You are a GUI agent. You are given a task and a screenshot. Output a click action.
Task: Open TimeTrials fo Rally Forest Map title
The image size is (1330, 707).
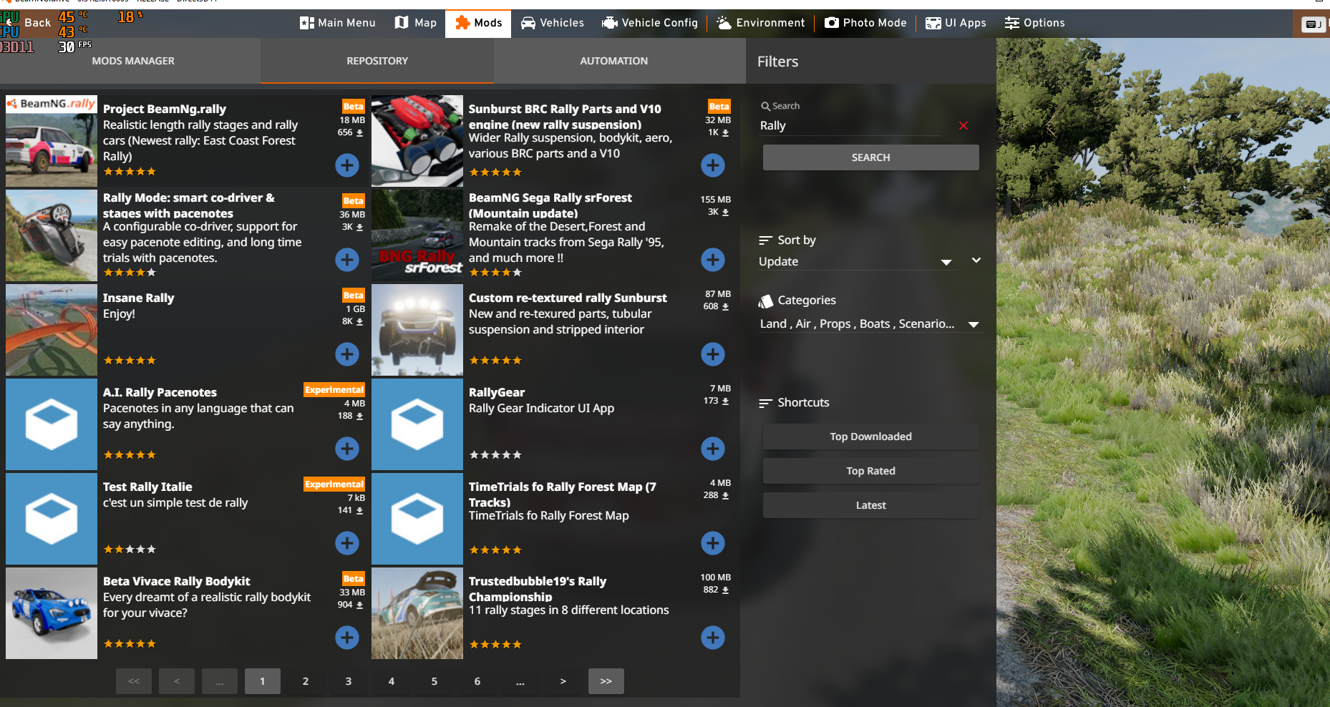[x=563, y=494]
